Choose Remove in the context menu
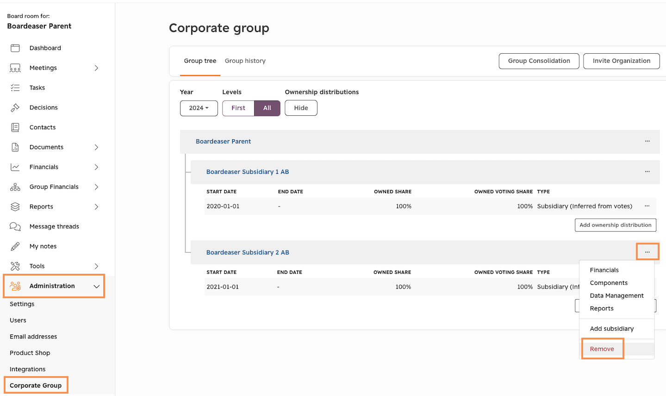Viewport: 666px width, 396px height. click(602, 349)
